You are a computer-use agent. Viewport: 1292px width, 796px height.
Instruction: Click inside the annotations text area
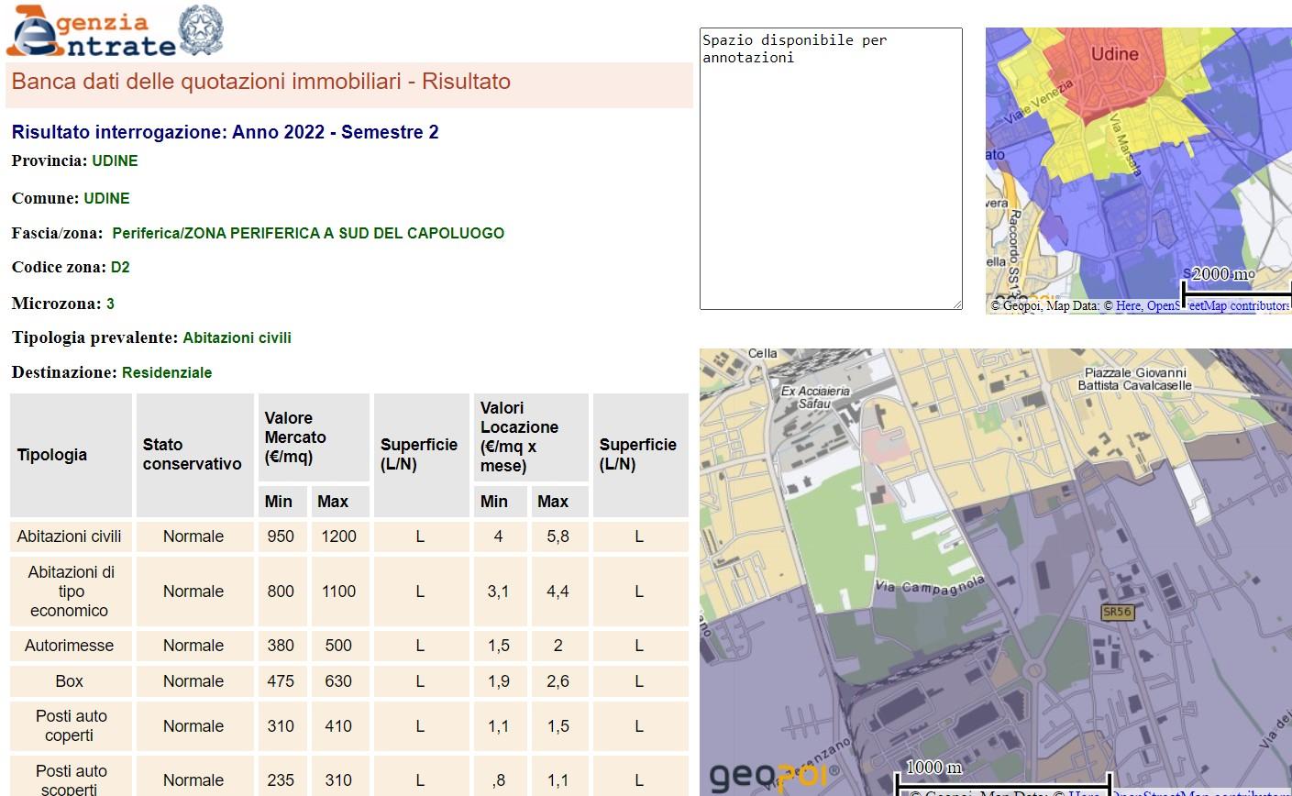(x=830, y=169)
